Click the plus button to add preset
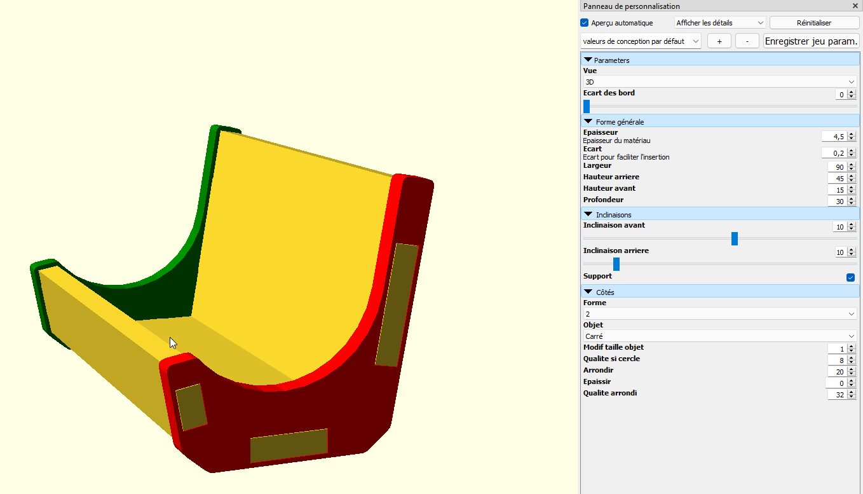Screen dimensions: 863x494 pyautogui.click(x=719, y=41)
